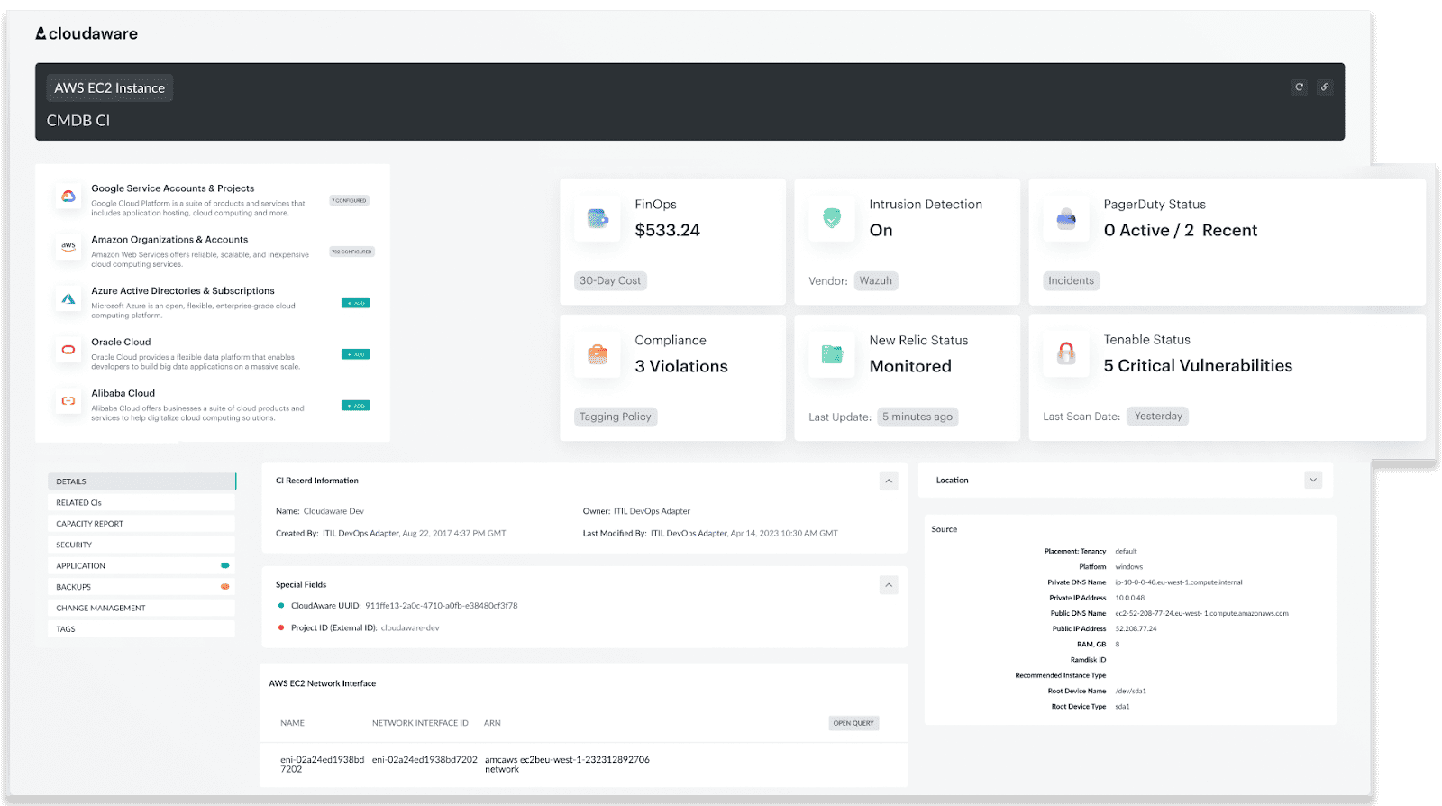Click the NETWORK INTERFACE ID column header
The height and width of the screenshot is (806, 1442).
tap(420, 723)
